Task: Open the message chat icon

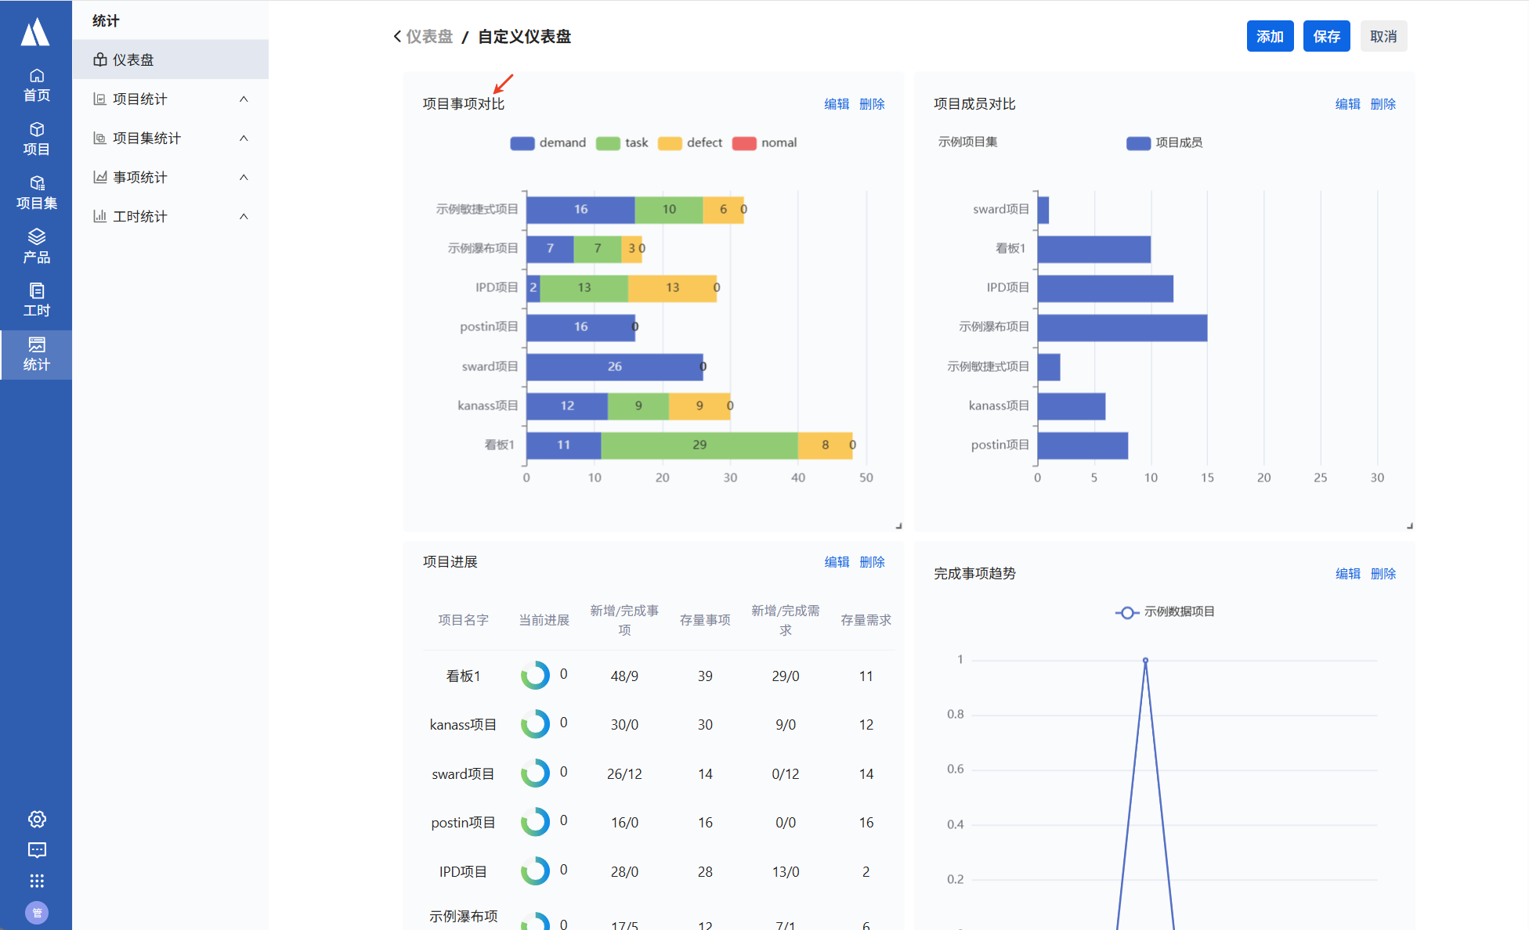Action: tap(37, 850)
